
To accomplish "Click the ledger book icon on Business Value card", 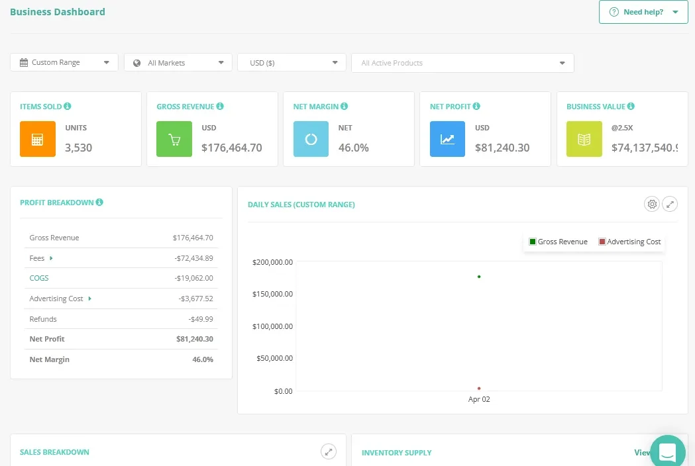I will click(584, 139).
